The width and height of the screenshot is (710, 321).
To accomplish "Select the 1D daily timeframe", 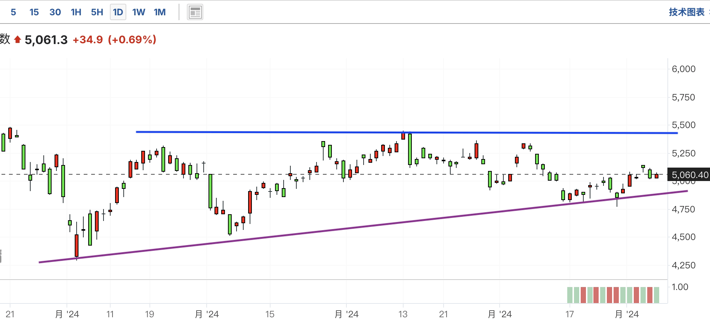I will (x=118, y=12).
